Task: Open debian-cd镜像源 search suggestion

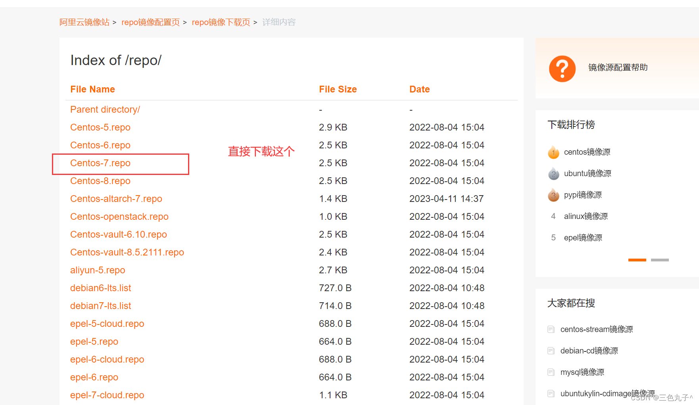Action: pos(589,351)
